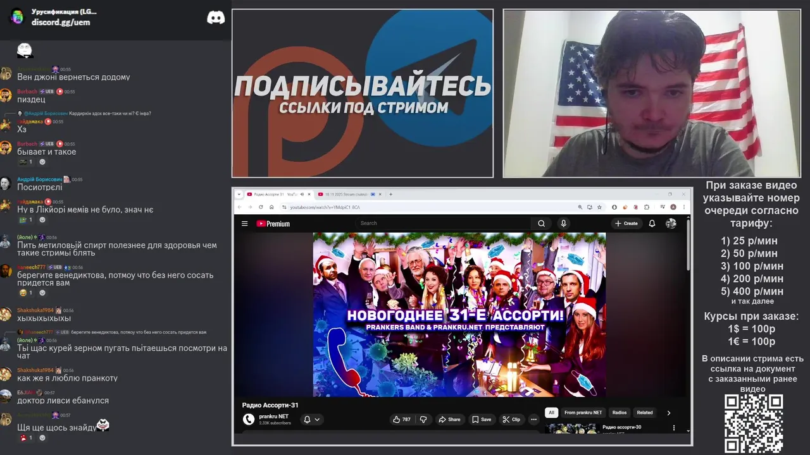Open prankru NET channel name link
Image resolution: width=810 pixels, height=455 pixels.
(x=274, y=416)
